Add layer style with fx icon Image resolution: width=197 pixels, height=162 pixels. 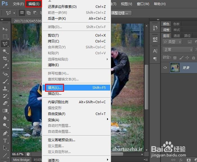181,160
